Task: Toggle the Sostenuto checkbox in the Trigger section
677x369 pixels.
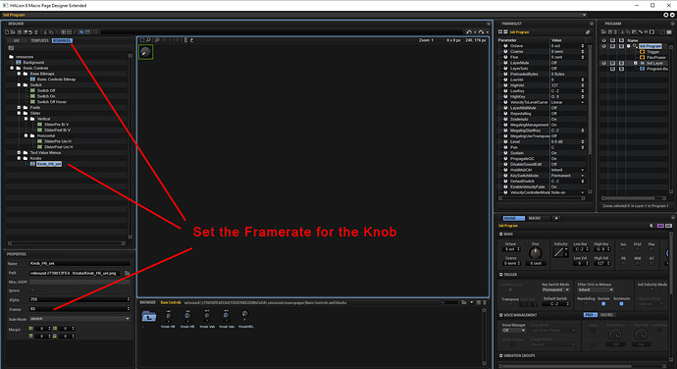Action: [x=621, y=304]
